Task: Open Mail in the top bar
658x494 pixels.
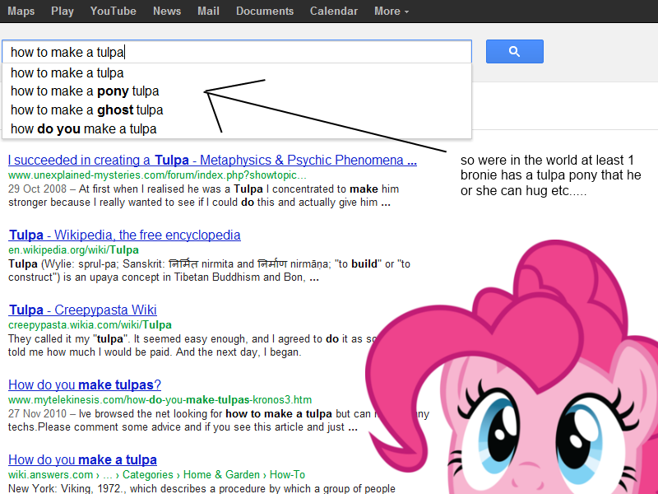Action: click(208, 11)
